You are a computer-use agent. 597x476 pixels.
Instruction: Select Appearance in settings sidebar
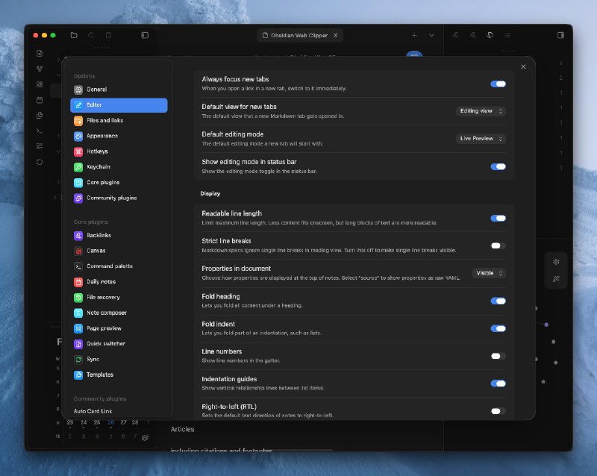click(x=101, y=136)
